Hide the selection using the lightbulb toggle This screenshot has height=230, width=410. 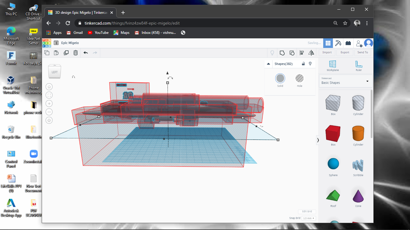(310, 63)
